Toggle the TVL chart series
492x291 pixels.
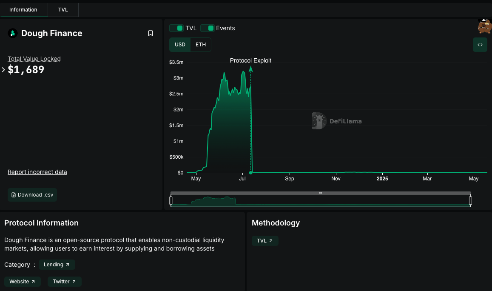click(183, 28)
